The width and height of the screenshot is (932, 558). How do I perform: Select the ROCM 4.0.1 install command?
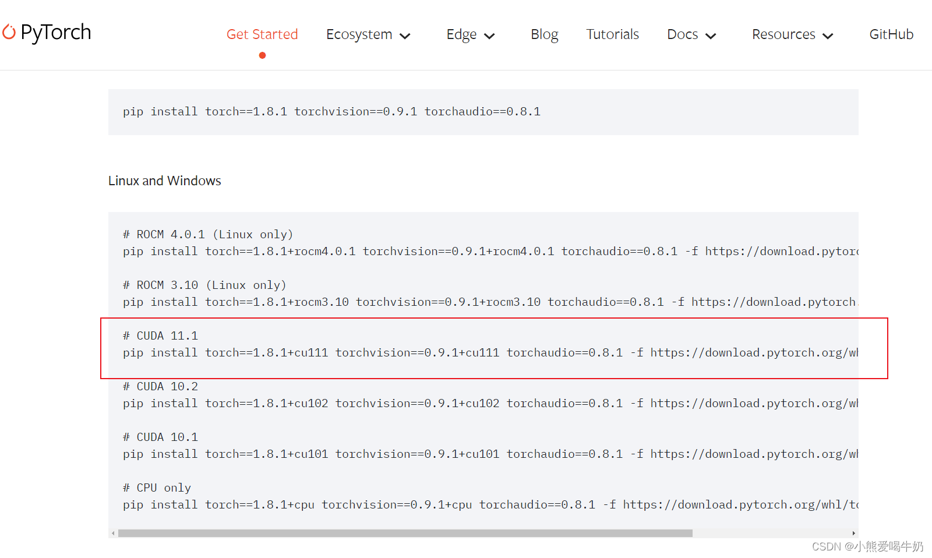point(408,251)
